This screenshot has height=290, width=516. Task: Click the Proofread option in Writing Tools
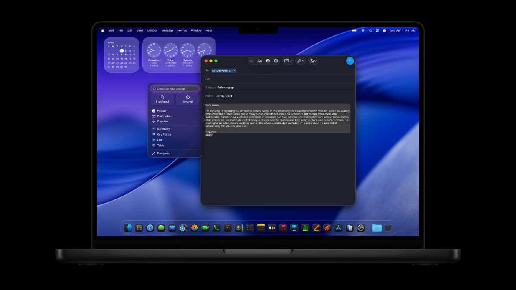pos(162,99)
